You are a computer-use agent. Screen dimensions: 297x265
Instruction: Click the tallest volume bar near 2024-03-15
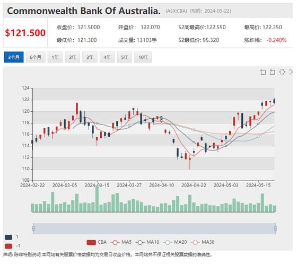pyautogui.click(x=97, y=199)
